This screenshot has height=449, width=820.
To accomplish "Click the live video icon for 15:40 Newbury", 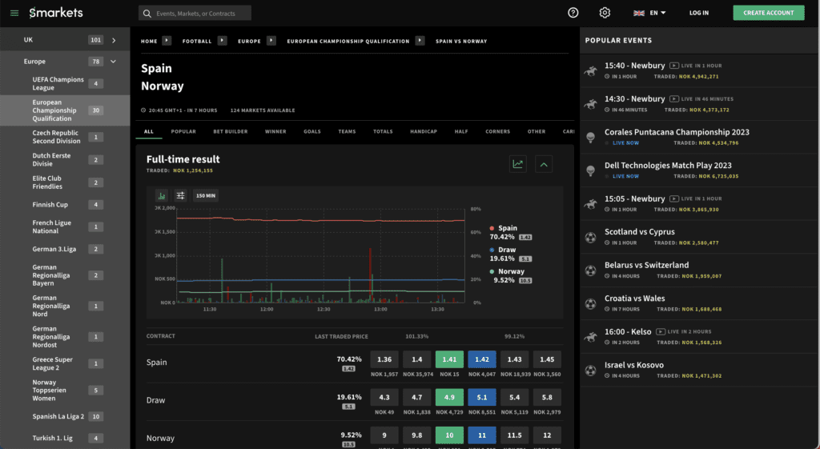I will [674, 66].
